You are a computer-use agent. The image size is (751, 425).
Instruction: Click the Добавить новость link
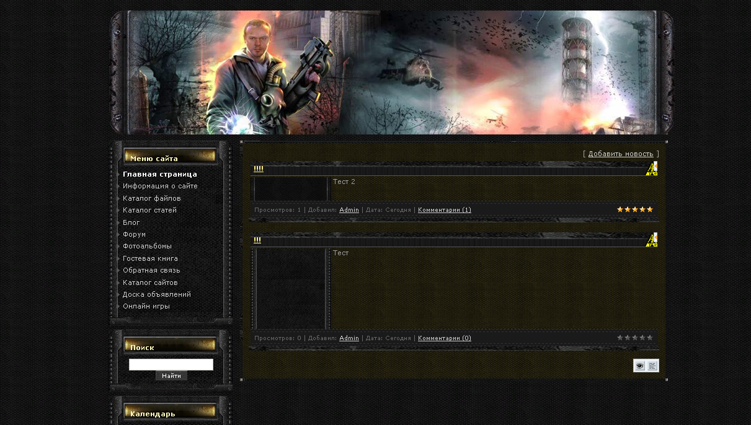point(621,154)
